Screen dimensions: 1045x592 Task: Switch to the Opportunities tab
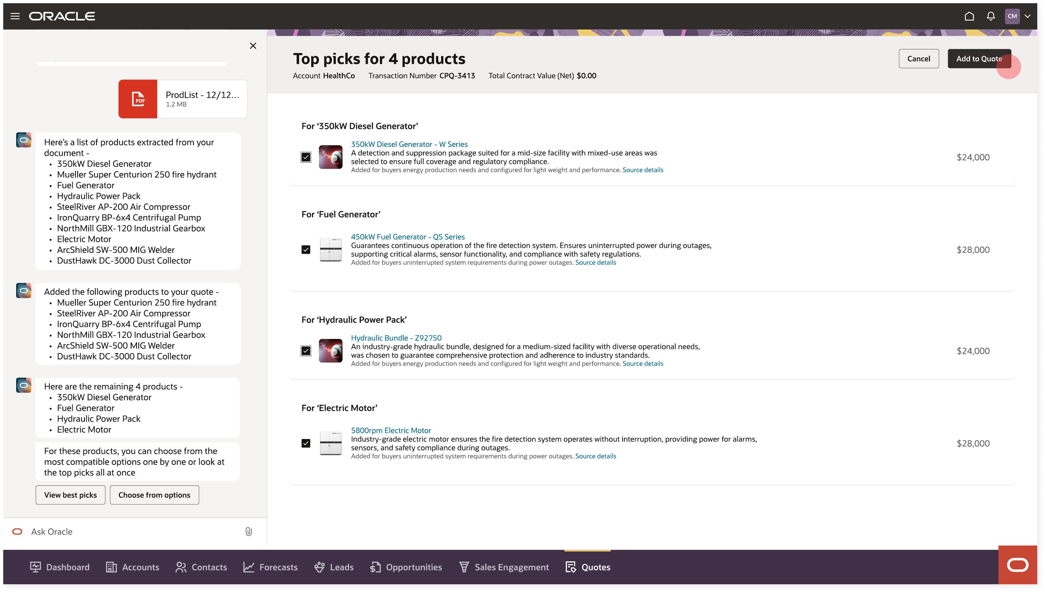point(406,567)
